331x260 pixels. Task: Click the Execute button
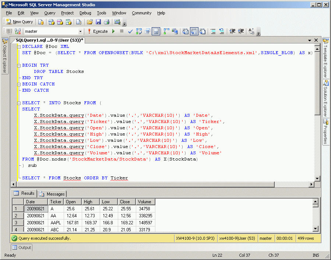coord(98,31)
